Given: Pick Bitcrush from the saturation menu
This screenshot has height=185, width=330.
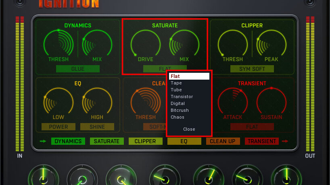Looking at the screenshot, I should click(x=180, y=110).
